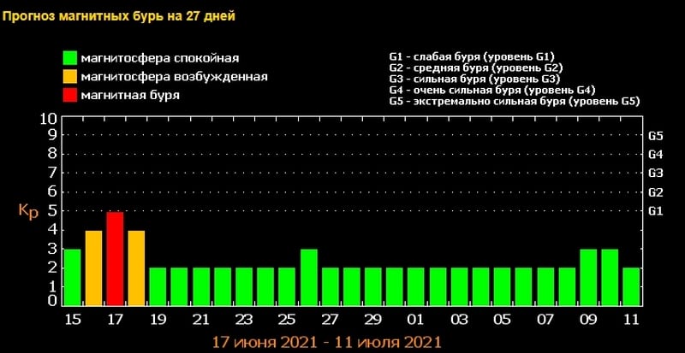The image size is (685, 353).
Task: Click the green bar above the 09 label
Action: tap(588, 277)
